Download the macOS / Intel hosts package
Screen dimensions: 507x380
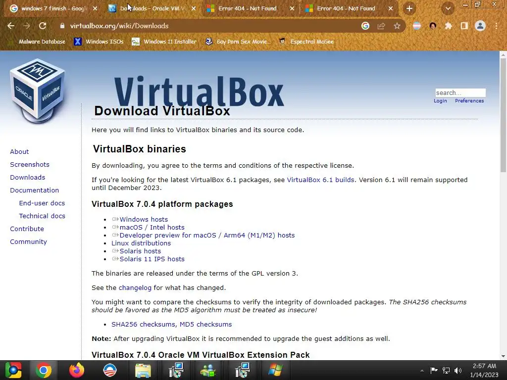[152, 228]
